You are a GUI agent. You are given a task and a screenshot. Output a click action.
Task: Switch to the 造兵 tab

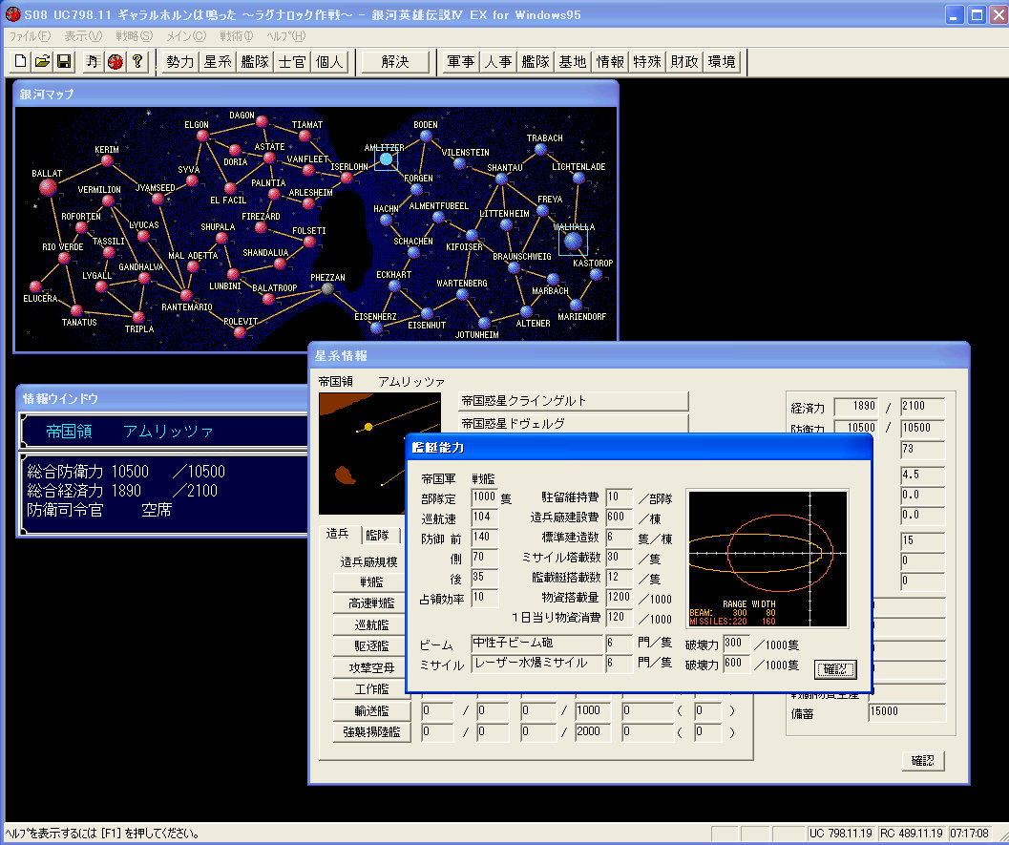[337, 534]
